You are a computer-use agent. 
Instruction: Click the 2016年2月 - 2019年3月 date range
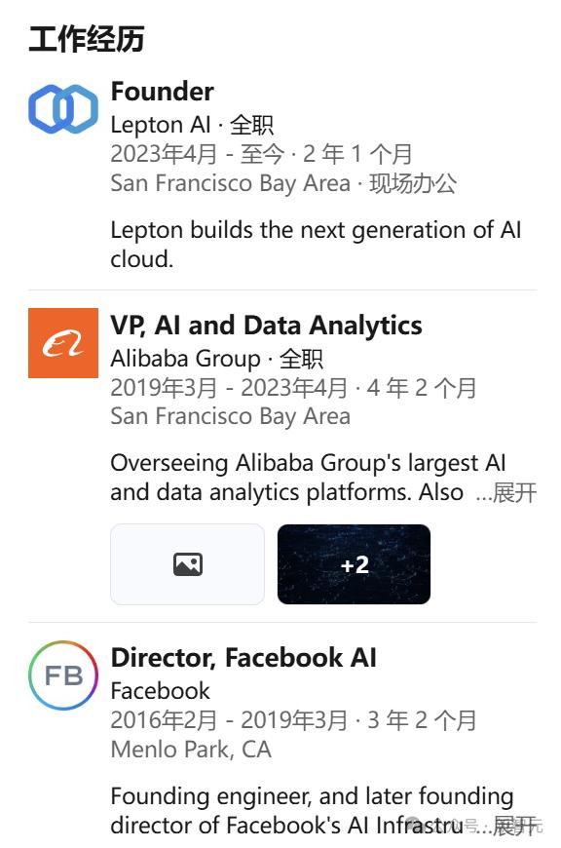click(229, 720)
